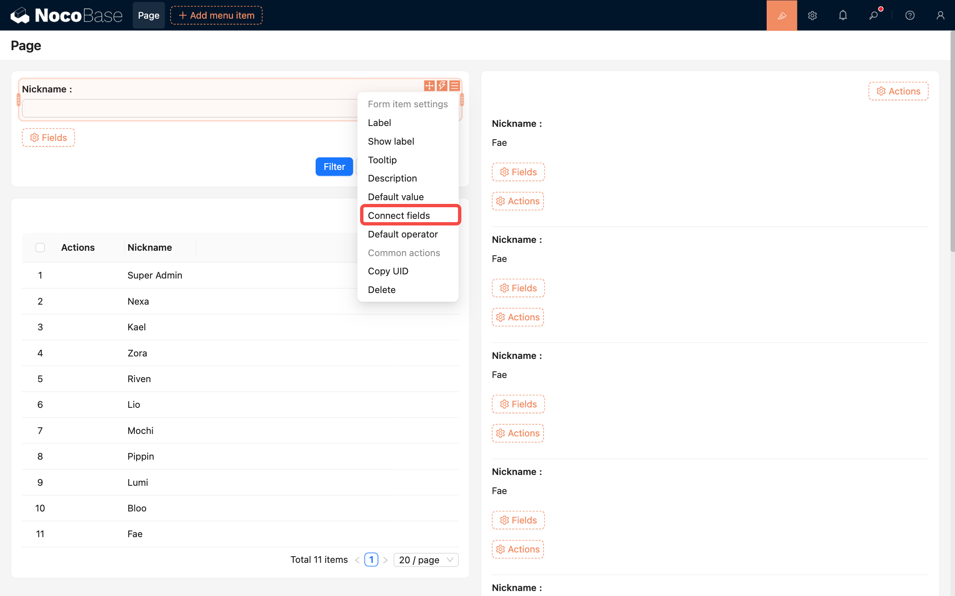Click the hamburger settings icon on Nickname field
This screenshot has height=596, width=955.
(455, 86)
